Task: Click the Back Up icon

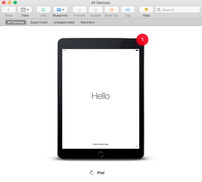Action: pyautogui.click(x=111, y=10)
